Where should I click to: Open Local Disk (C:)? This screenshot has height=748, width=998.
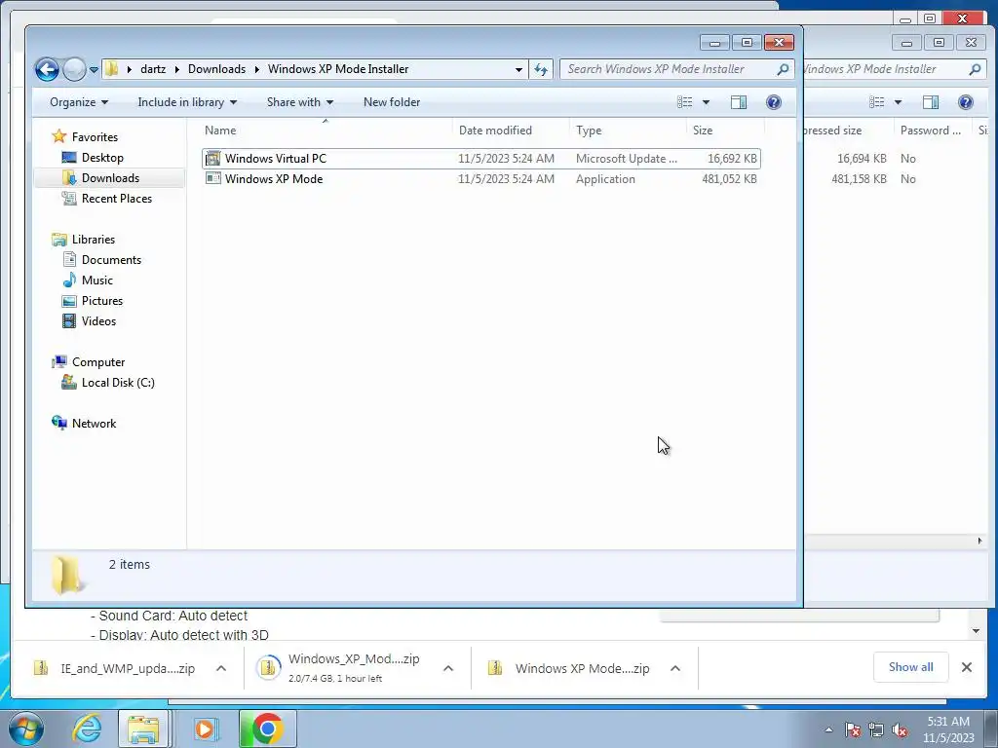point(118,382)
